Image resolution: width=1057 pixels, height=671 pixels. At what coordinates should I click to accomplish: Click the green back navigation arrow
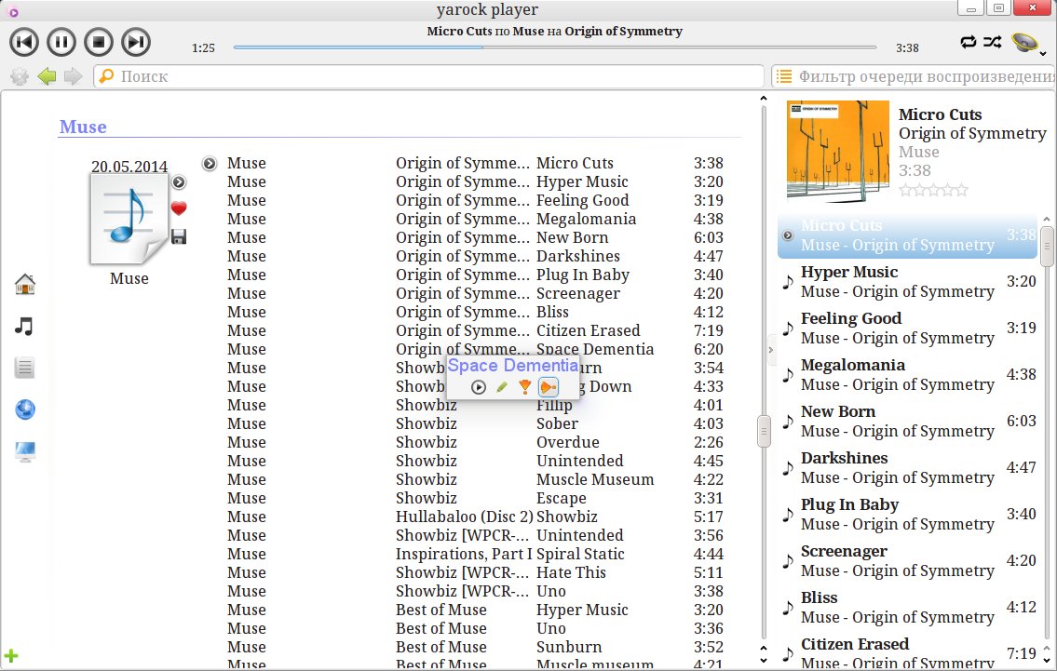click(x=47, y=76)
